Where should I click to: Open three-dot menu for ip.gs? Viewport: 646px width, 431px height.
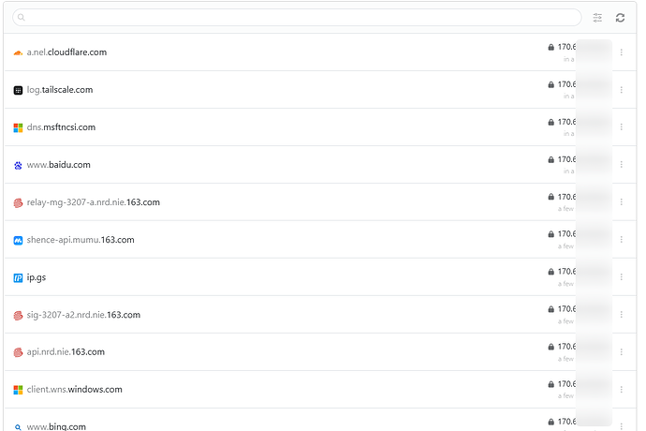[621, 277]
